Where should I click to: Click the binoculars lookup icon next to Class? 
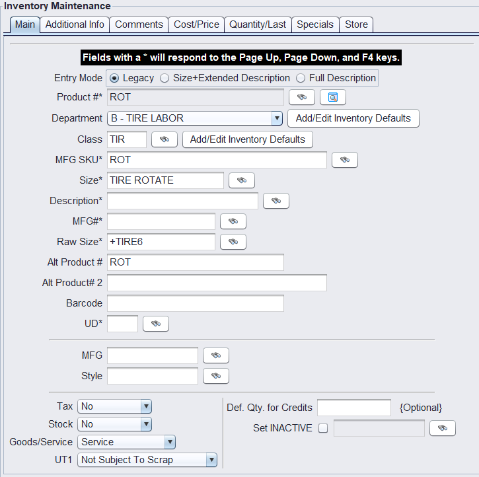(x=165, y=139)
